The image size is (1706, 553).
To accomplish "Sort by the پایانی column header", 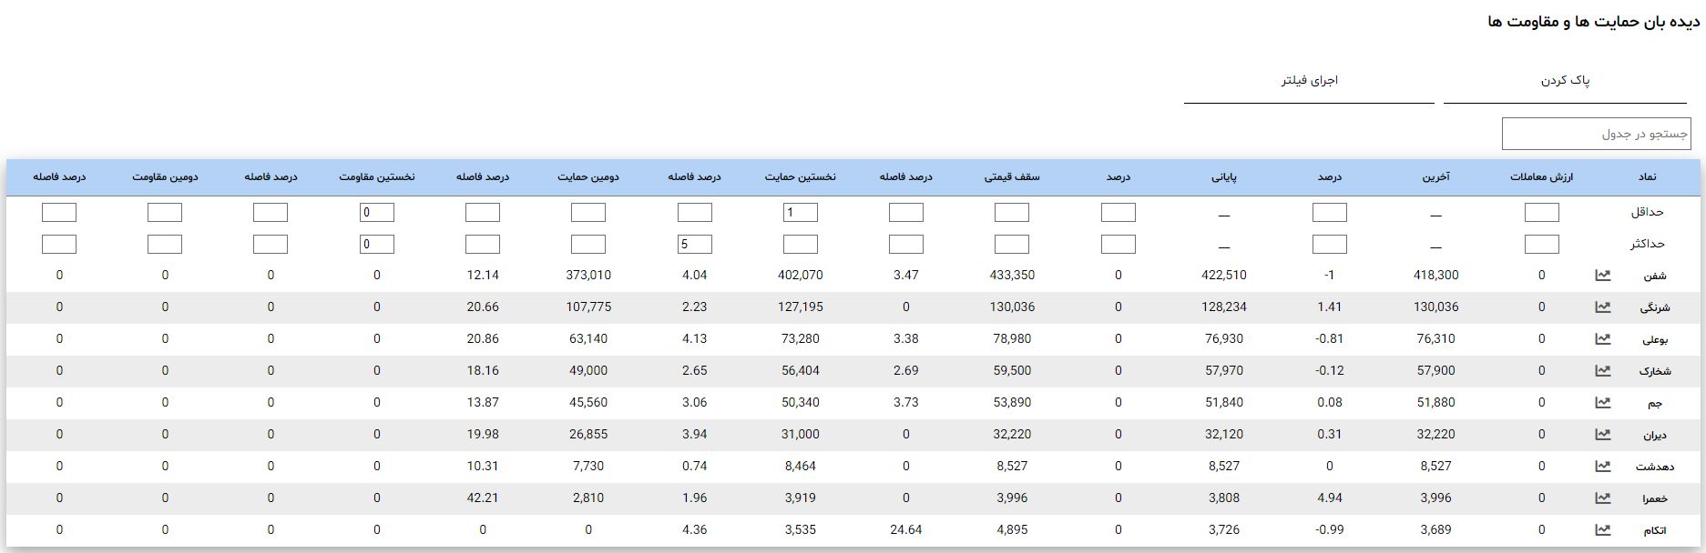I will [x=1224, y=176].
